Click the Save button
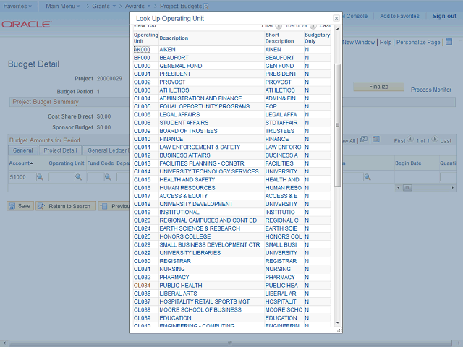The image size is (463, 347). [x=20, y=206]
